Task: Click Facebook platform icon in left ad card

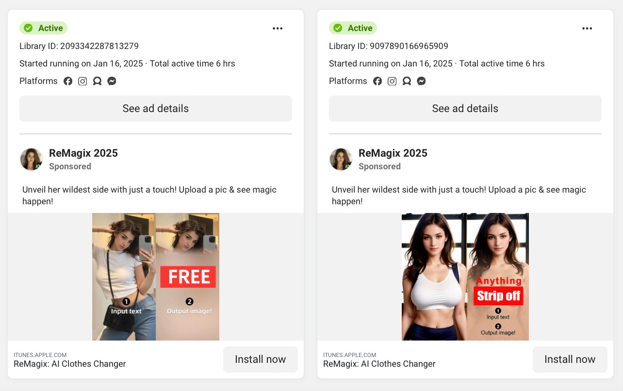Action: coord(68,81)
